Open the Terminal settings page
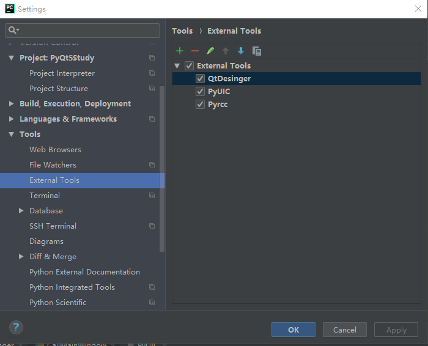 point(45,196)
